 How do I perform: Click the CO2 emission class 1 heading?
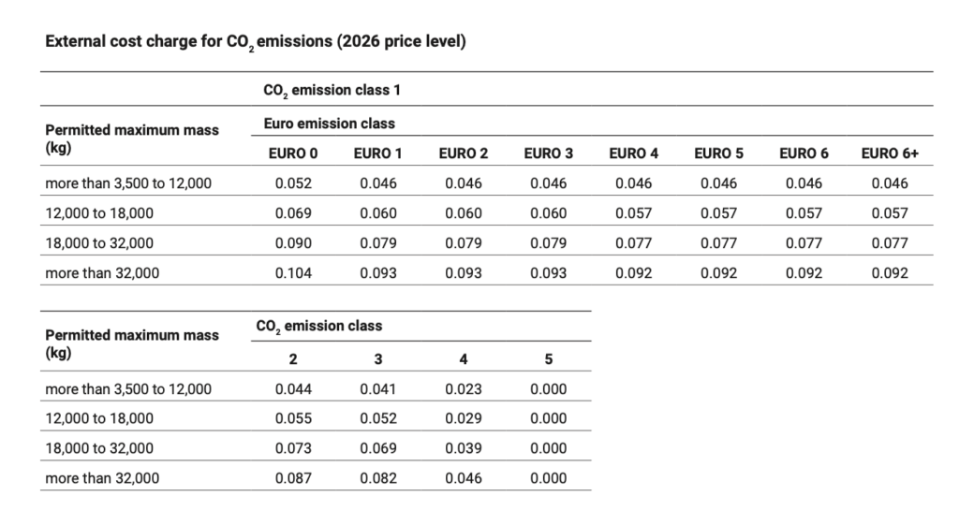pos(332,91)
